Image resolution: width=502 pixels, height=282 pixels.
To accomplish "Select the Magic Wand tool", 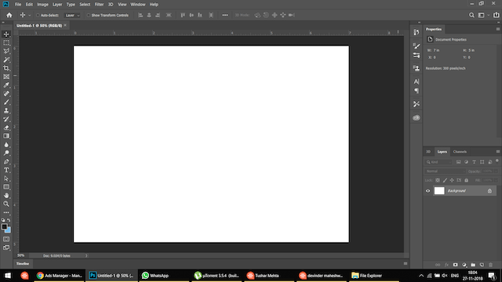I will (x=6, y=60).
